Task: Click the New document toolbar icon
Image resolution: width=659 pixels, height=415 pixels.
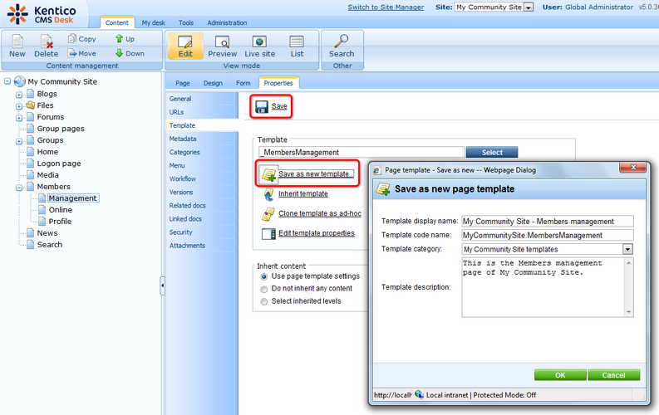Action: coord(17,41)
